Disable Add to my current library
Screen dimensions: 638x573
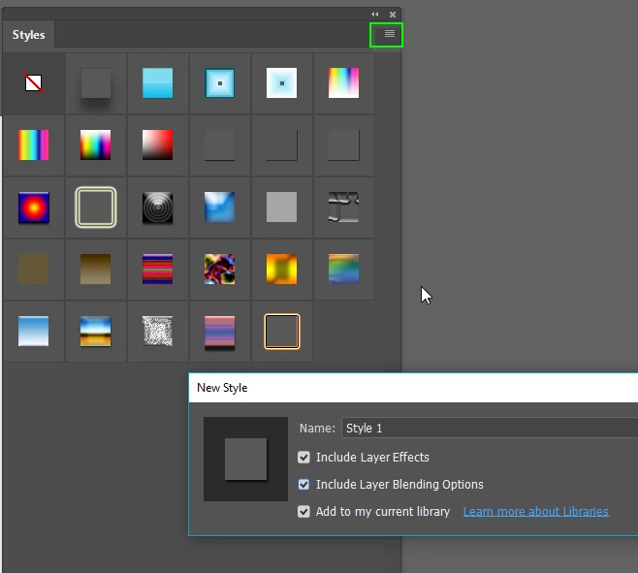[x=303, y=512]
